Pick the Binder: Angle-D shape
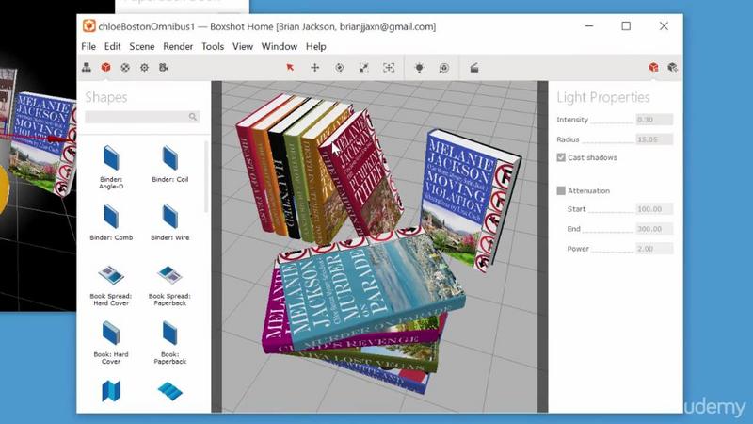The image size is (753, 424). (111, 168)
